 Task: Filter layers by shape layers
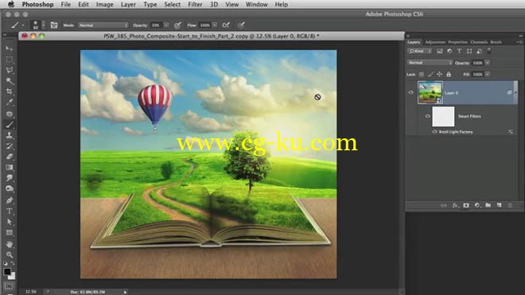(x=469, y=51)
